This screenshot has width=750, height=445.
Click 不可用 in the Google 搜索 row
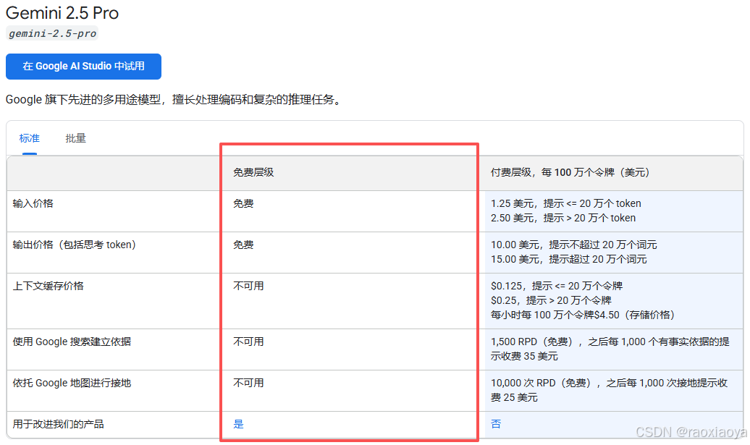248,342
